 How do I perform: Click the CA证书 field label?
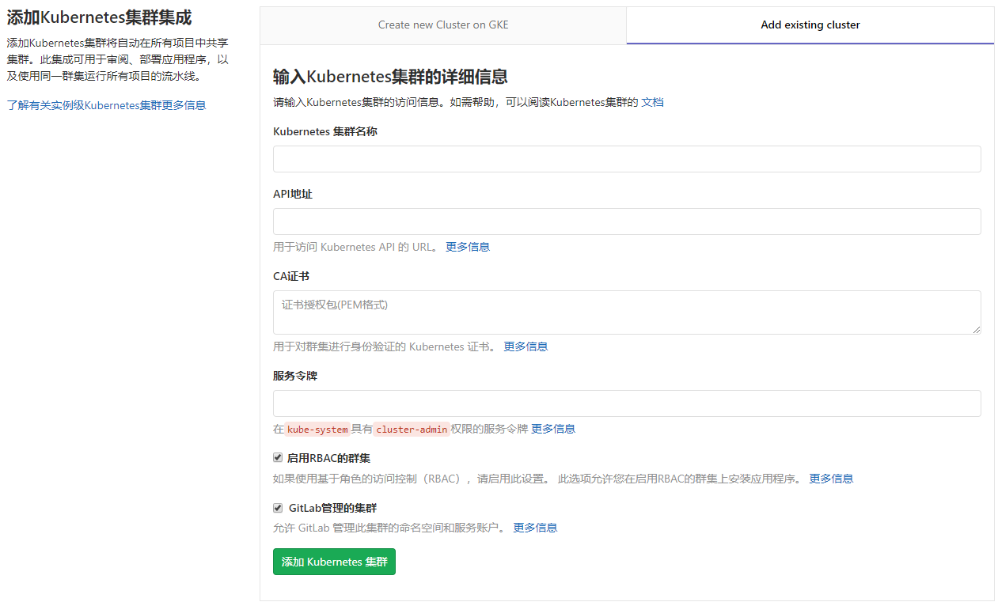291,277
